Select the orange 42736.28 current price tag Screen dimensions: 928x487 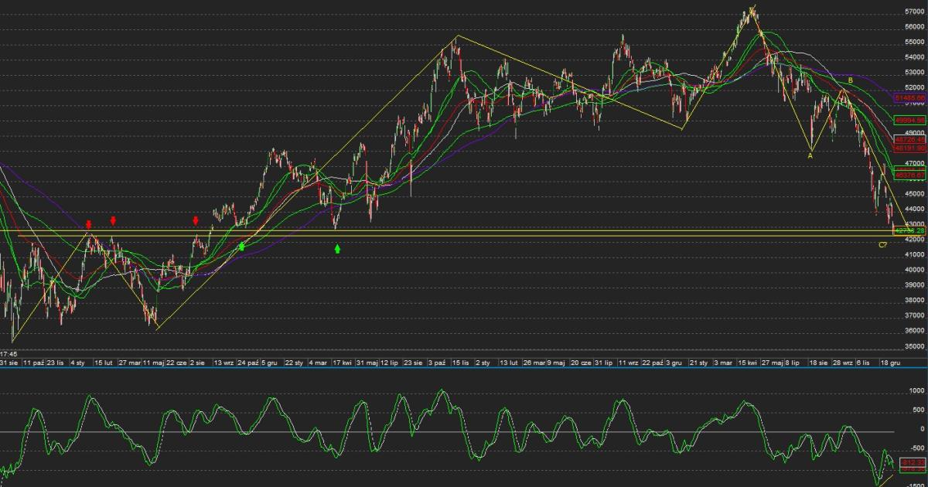(x=909, y=230)
